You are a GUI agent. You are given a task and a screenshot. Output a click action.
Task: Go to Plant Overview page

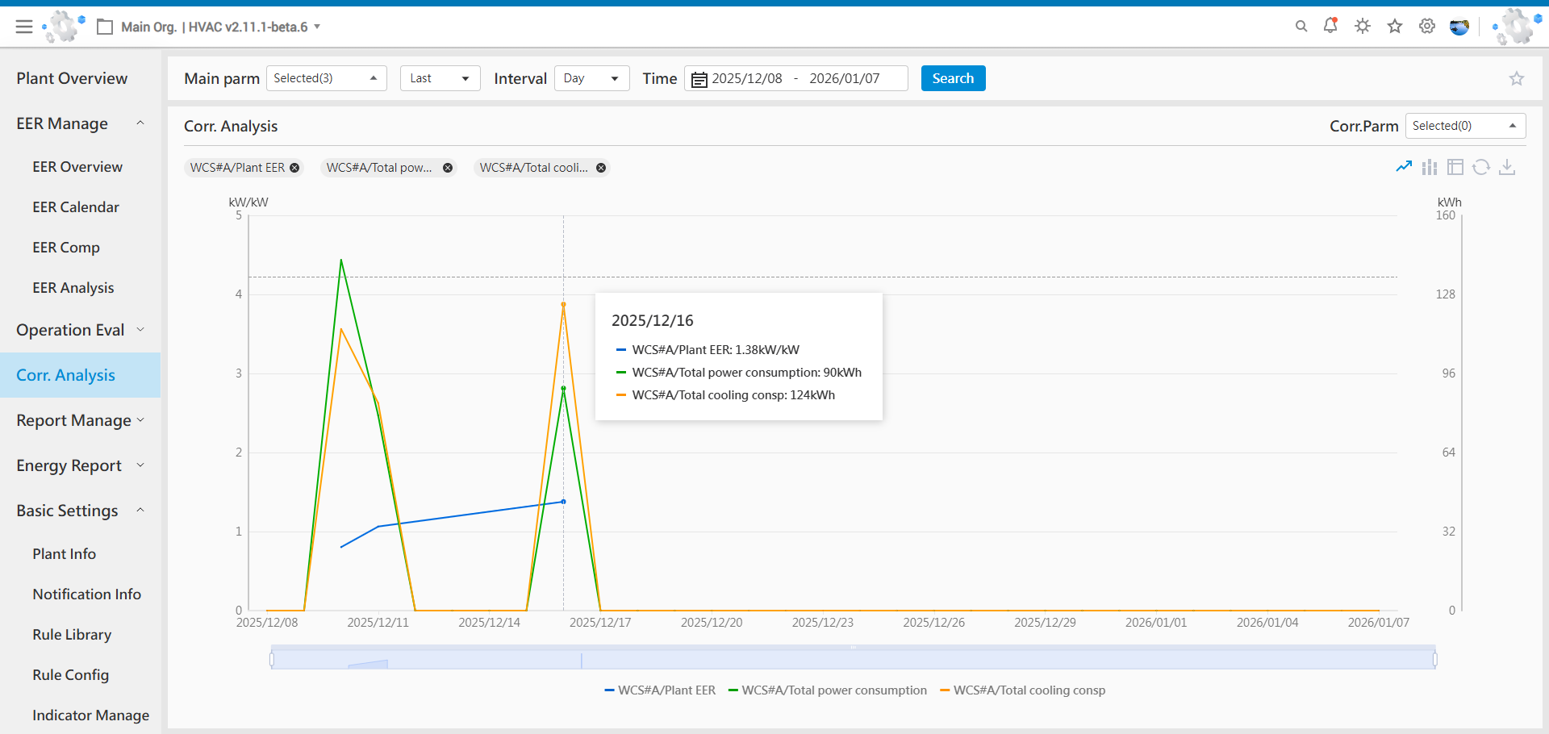point(72,78)
